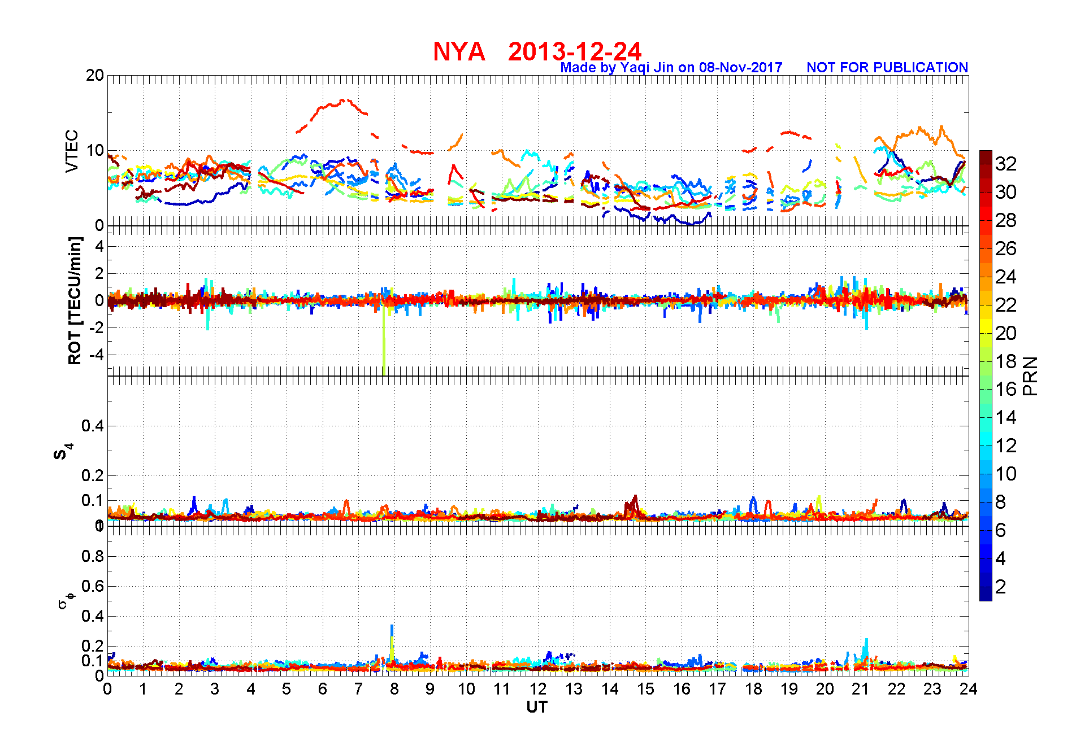Click the S4 y-axis label
The width and height of the screenshot is (1076, 751).
click(63, 452)
